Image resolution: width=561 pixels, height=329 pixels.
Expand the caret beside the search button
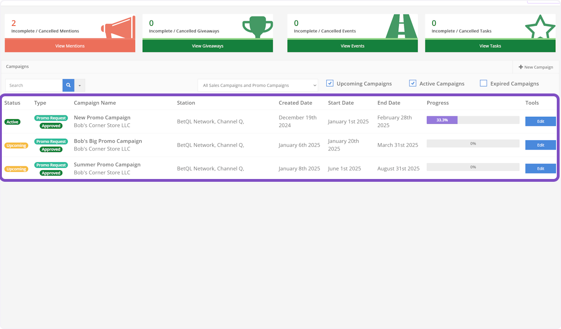[79, 86]
